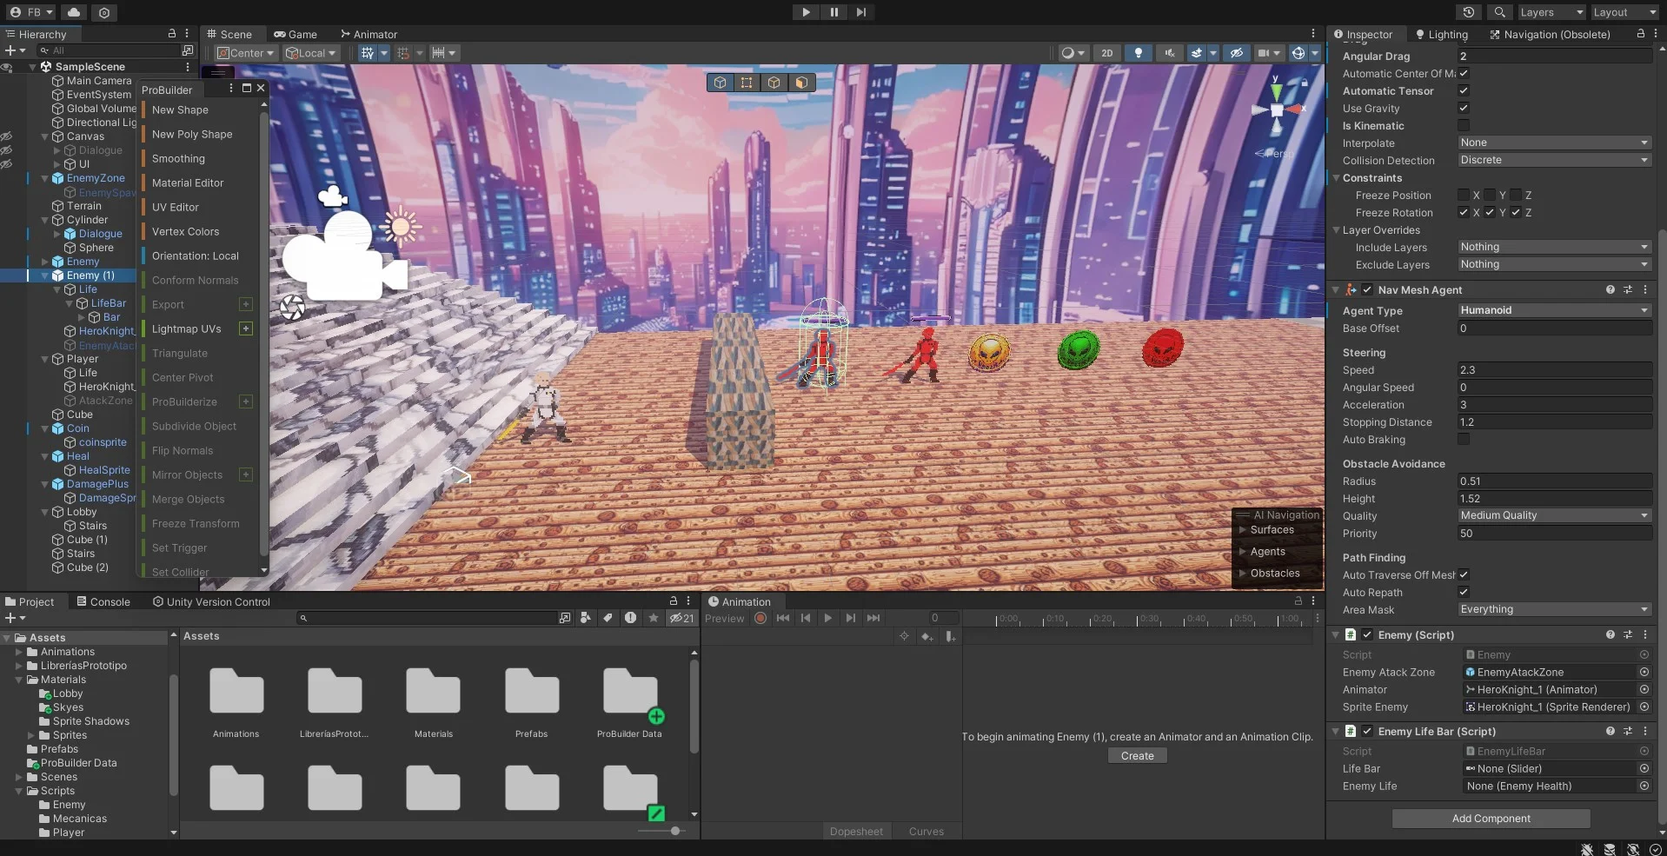Screen dimensions: 1667x856
Task: Collapse the Enemy (1) hierarchy item
Action: (x=45, y=275)
